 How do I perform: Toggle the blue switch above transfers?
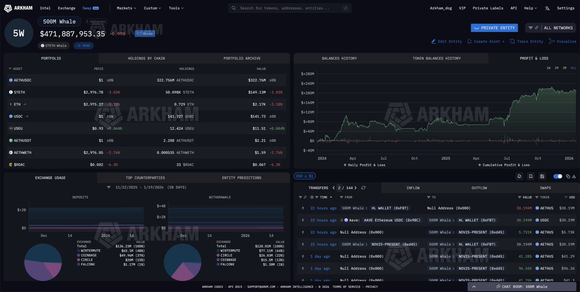[558, 177]
